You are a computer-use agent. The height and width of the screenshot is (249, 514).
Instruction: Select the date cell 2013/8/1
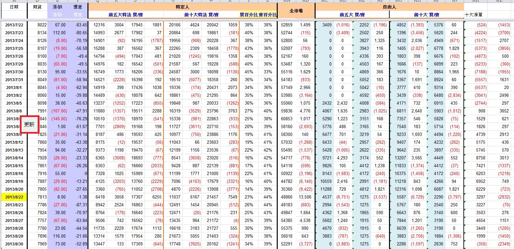[14, 87]
